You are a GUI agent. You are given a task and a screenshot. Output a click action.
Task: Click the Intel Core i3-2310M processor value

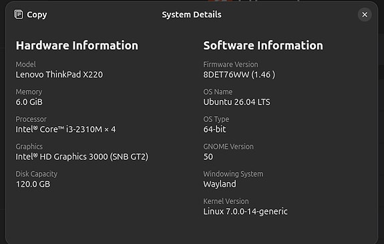[65, 129]
